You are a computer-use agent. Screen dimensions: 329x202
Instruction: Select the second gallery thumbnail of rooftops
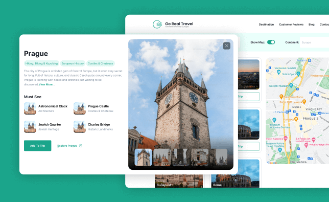coord(162,158)
